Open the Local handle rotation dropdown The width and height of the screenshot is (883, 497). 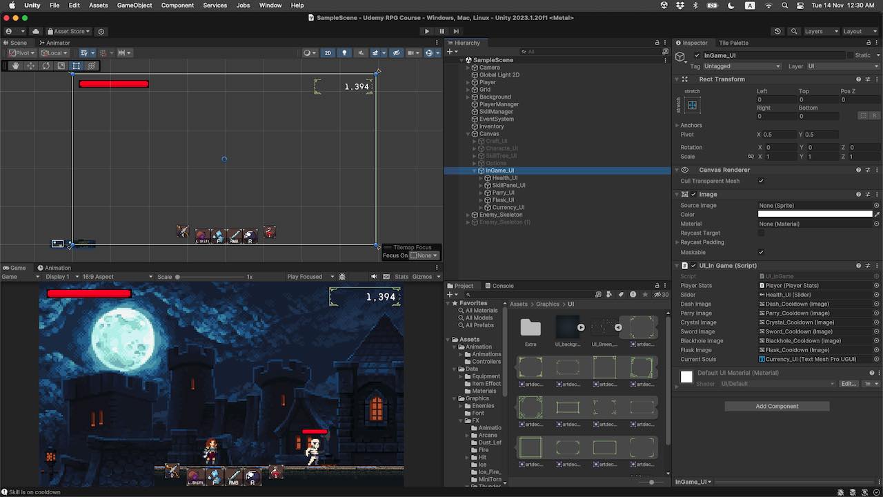(54, 52)
